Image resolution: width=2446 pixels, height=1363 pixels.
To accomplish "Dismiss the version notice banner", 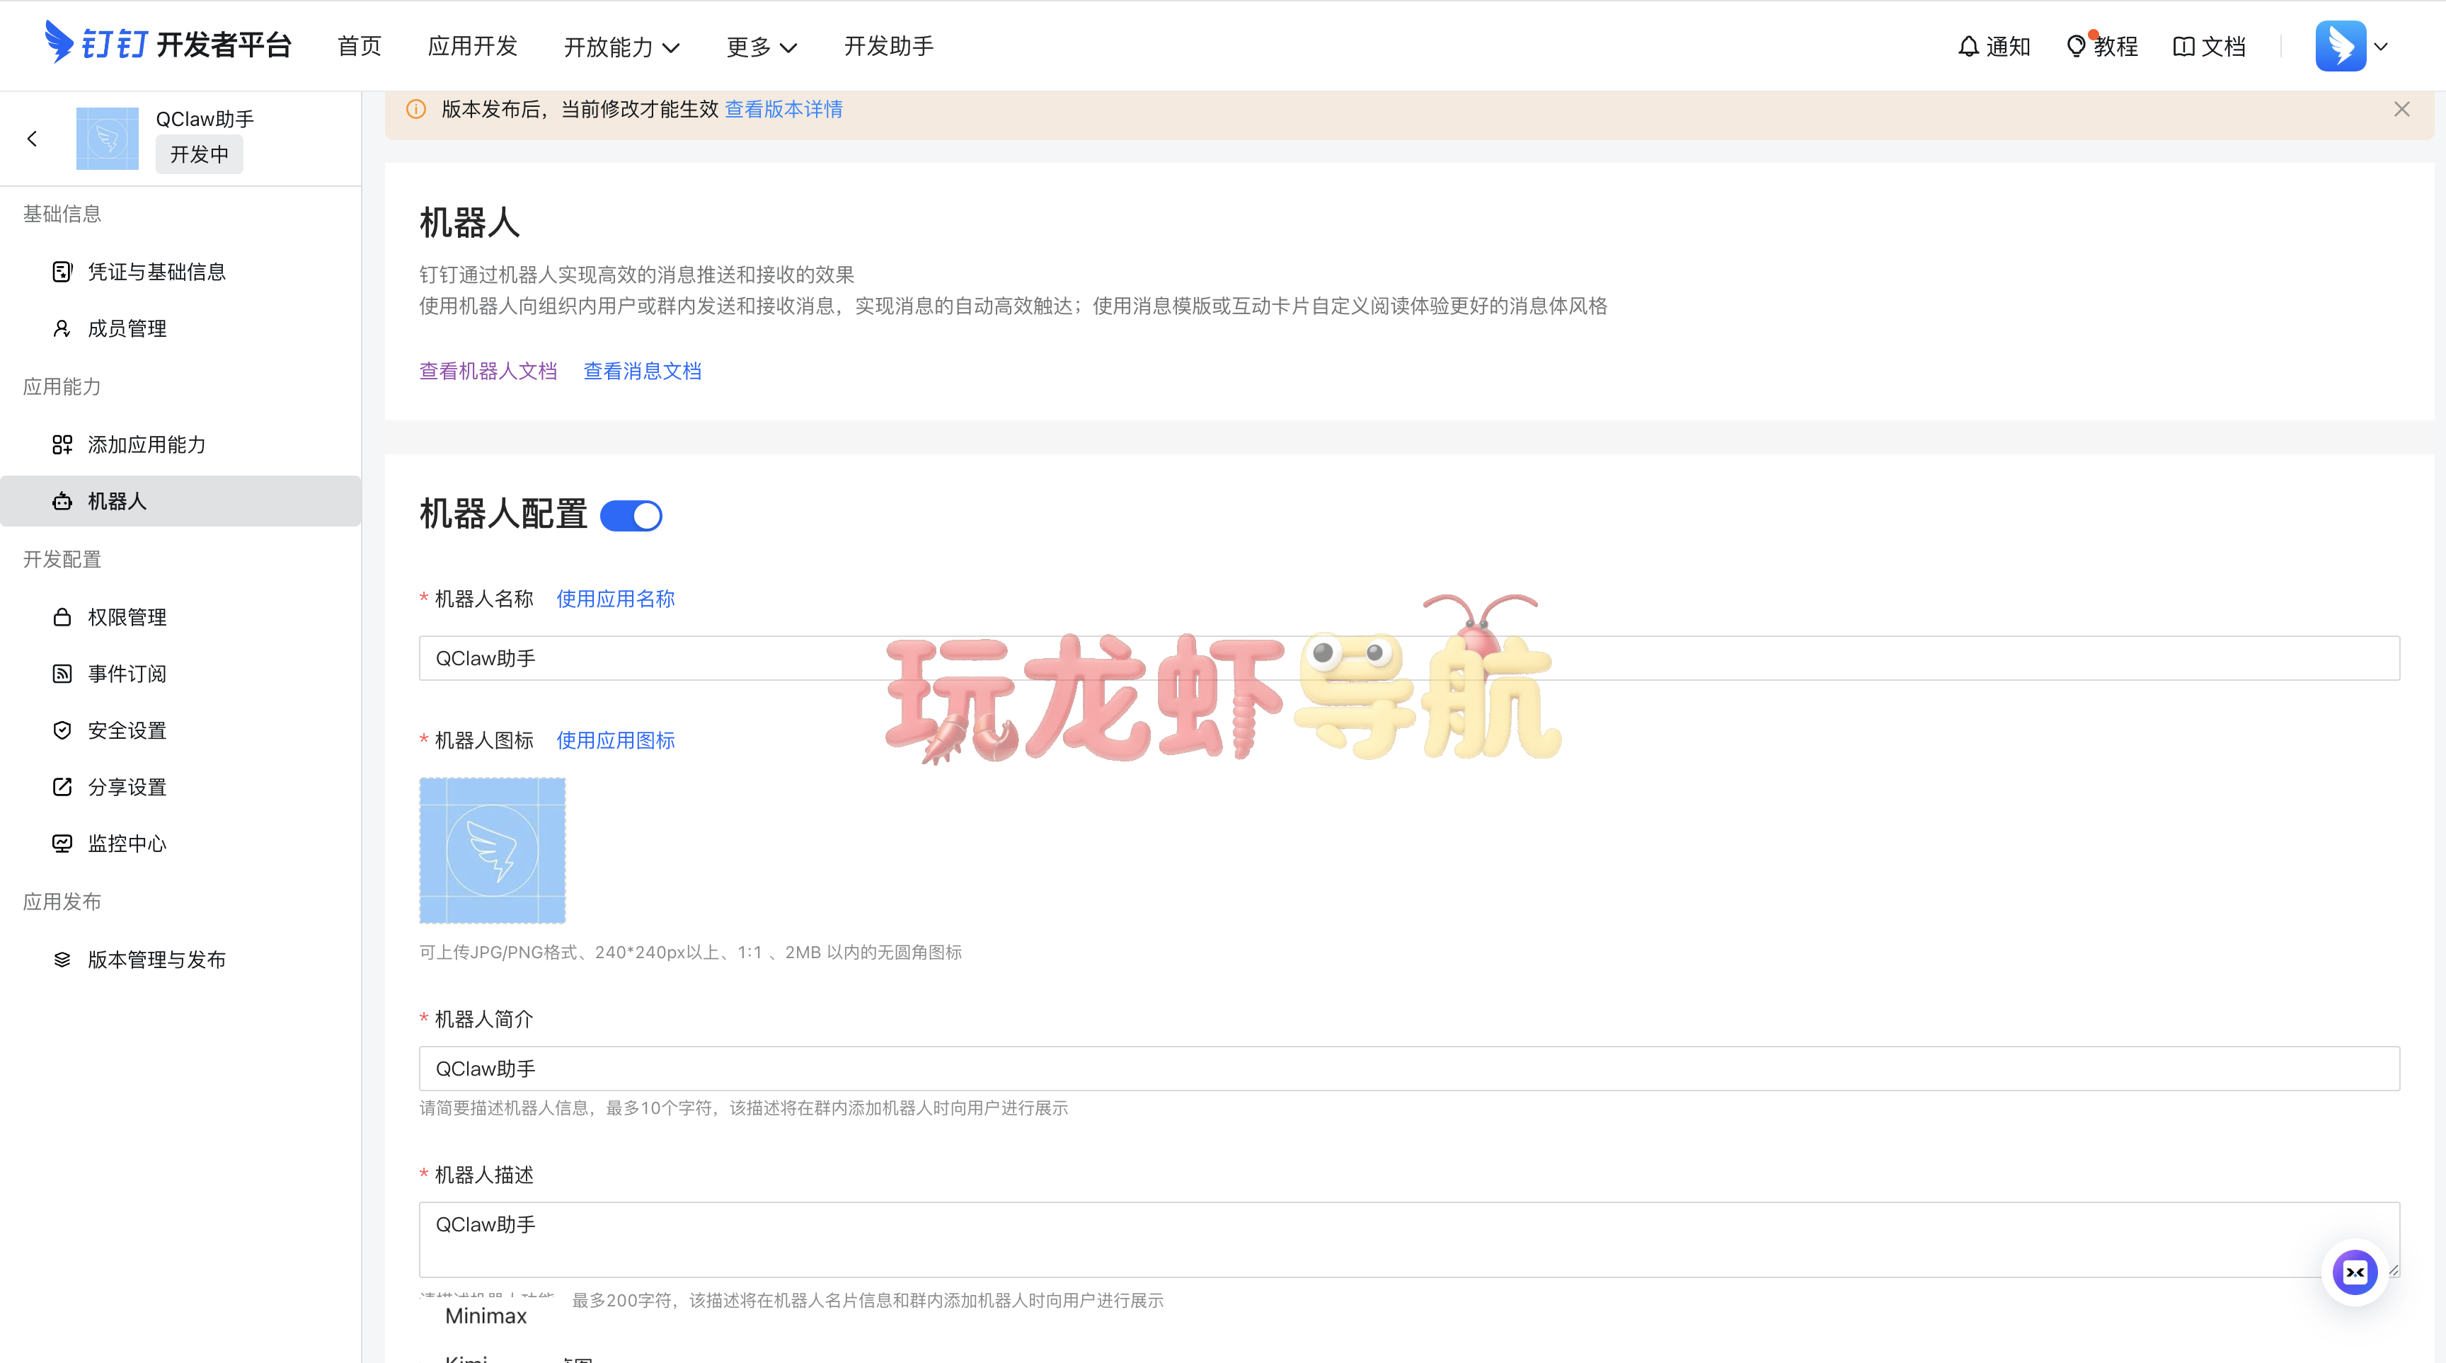I will coord(2401,109).
